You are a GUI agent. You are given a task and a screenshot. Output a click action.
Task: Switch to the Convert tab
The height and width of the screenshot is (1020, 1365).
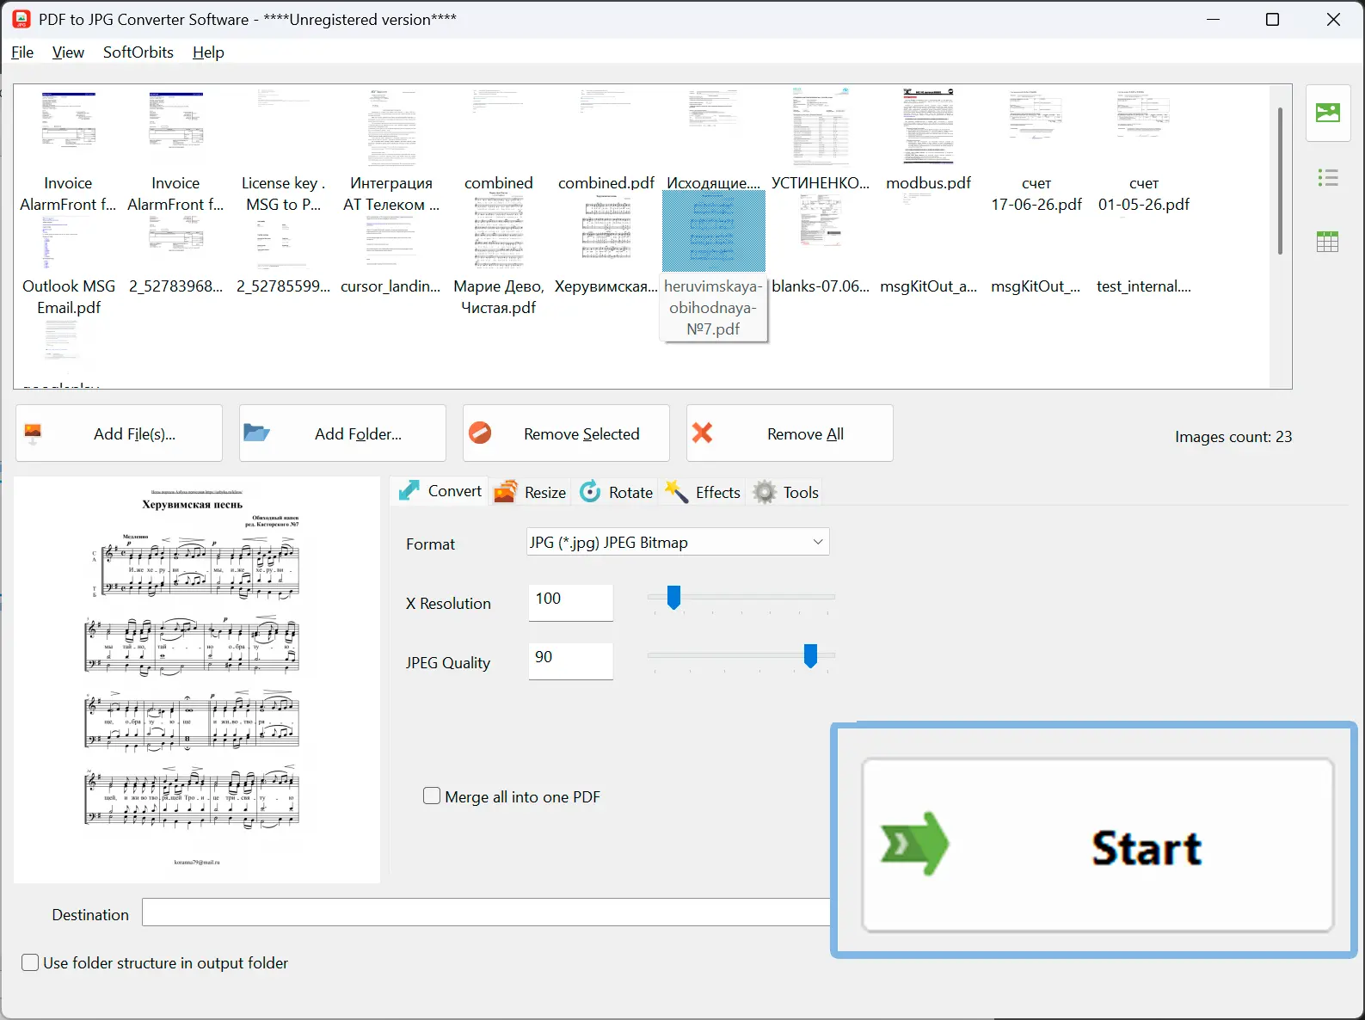pos(440,491)
